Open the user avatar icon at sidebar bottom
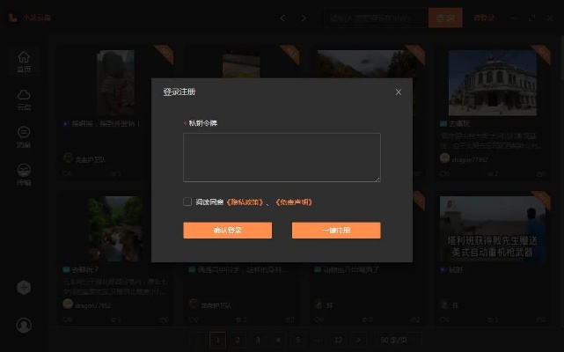564x352 pixels. [x=24, y=325]
